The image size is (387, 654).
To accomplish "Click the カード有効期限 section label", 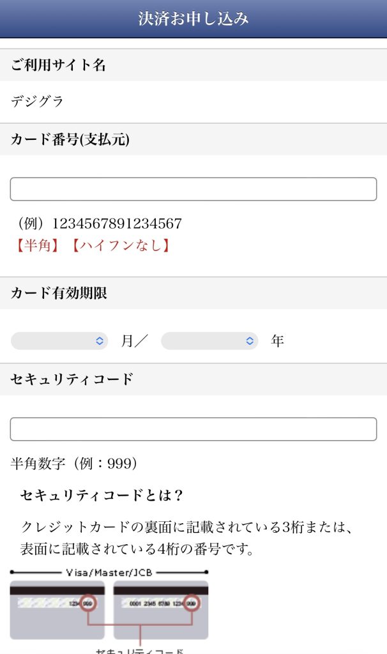I will point(59,293).
